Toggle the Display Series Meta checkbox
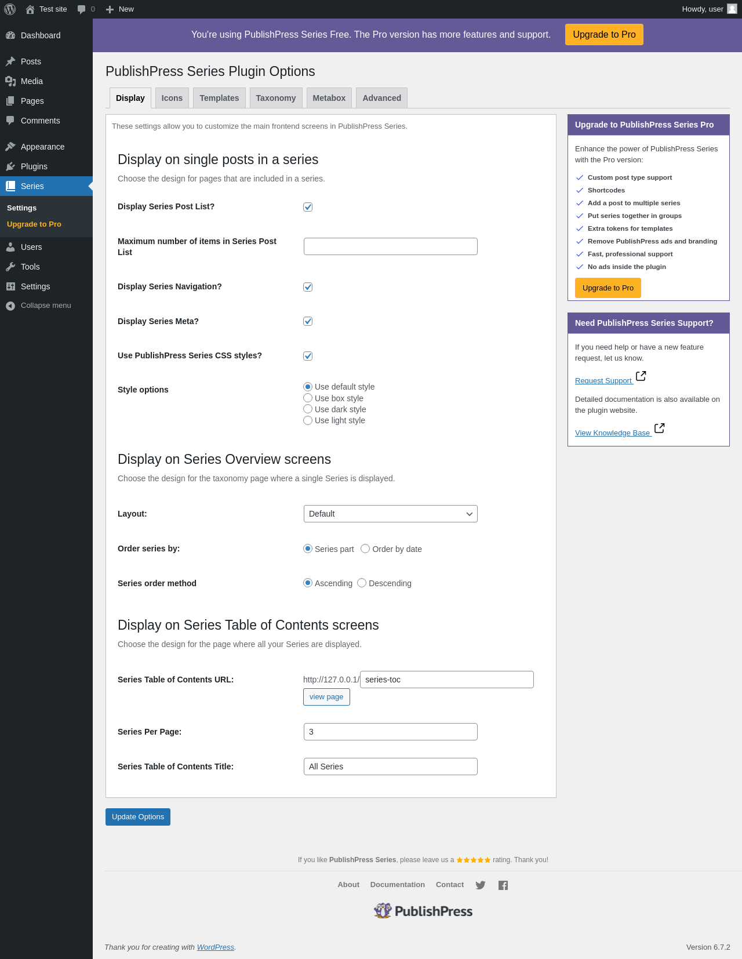Image resolution: width=742 pixels, height=959 pixels. (308, 321)
